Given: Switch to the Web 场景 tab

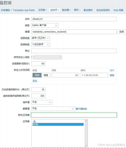Looking at the screenshot, I should point(118,10).
